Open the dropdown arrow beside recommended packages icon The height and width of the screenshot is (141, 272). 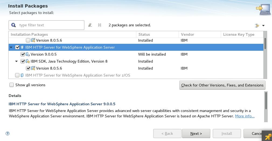[263, 26]
